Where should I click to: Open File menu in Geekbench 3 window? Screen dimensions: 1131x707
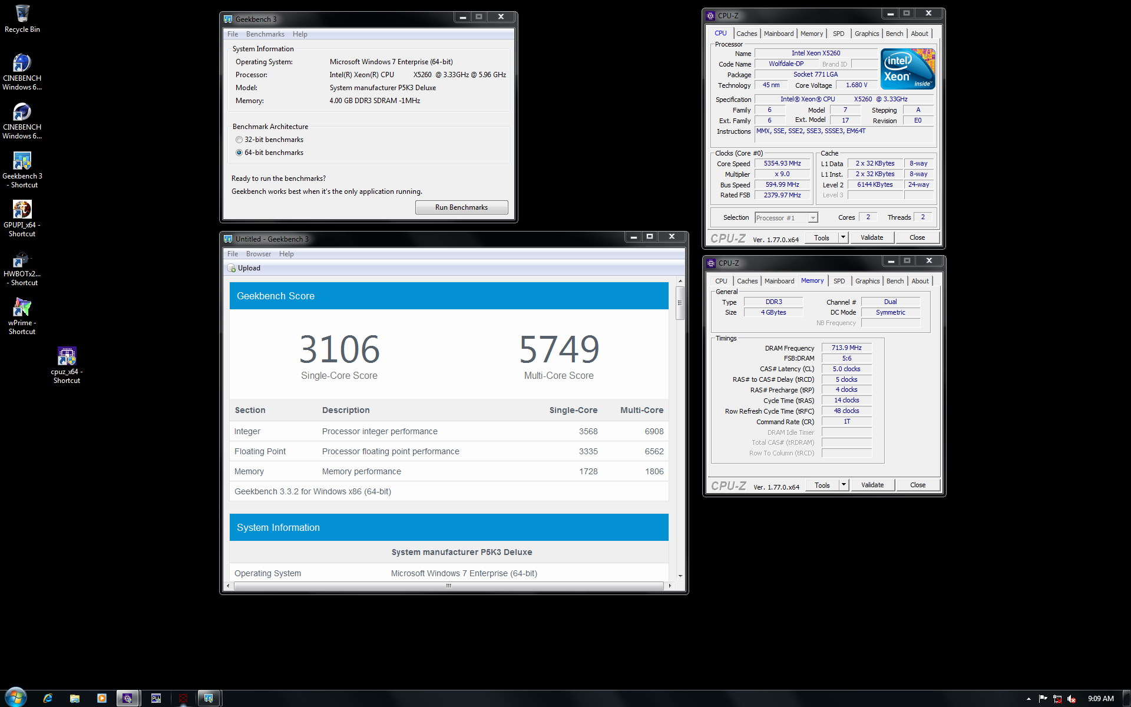pyautogui.click(x=233, y=34)
